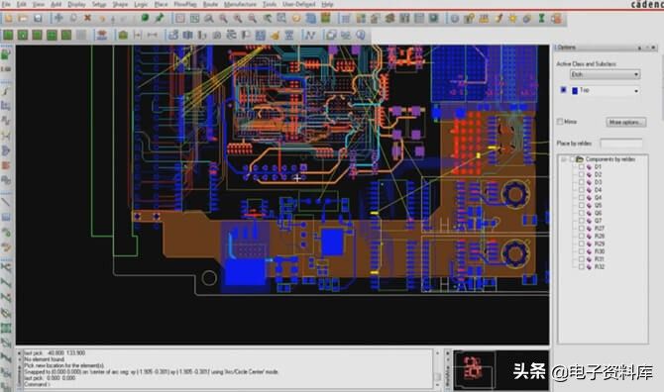Click the green I-beam toolbar icon
The width and height of the screenshot is (664, 392).
point(542,19)
